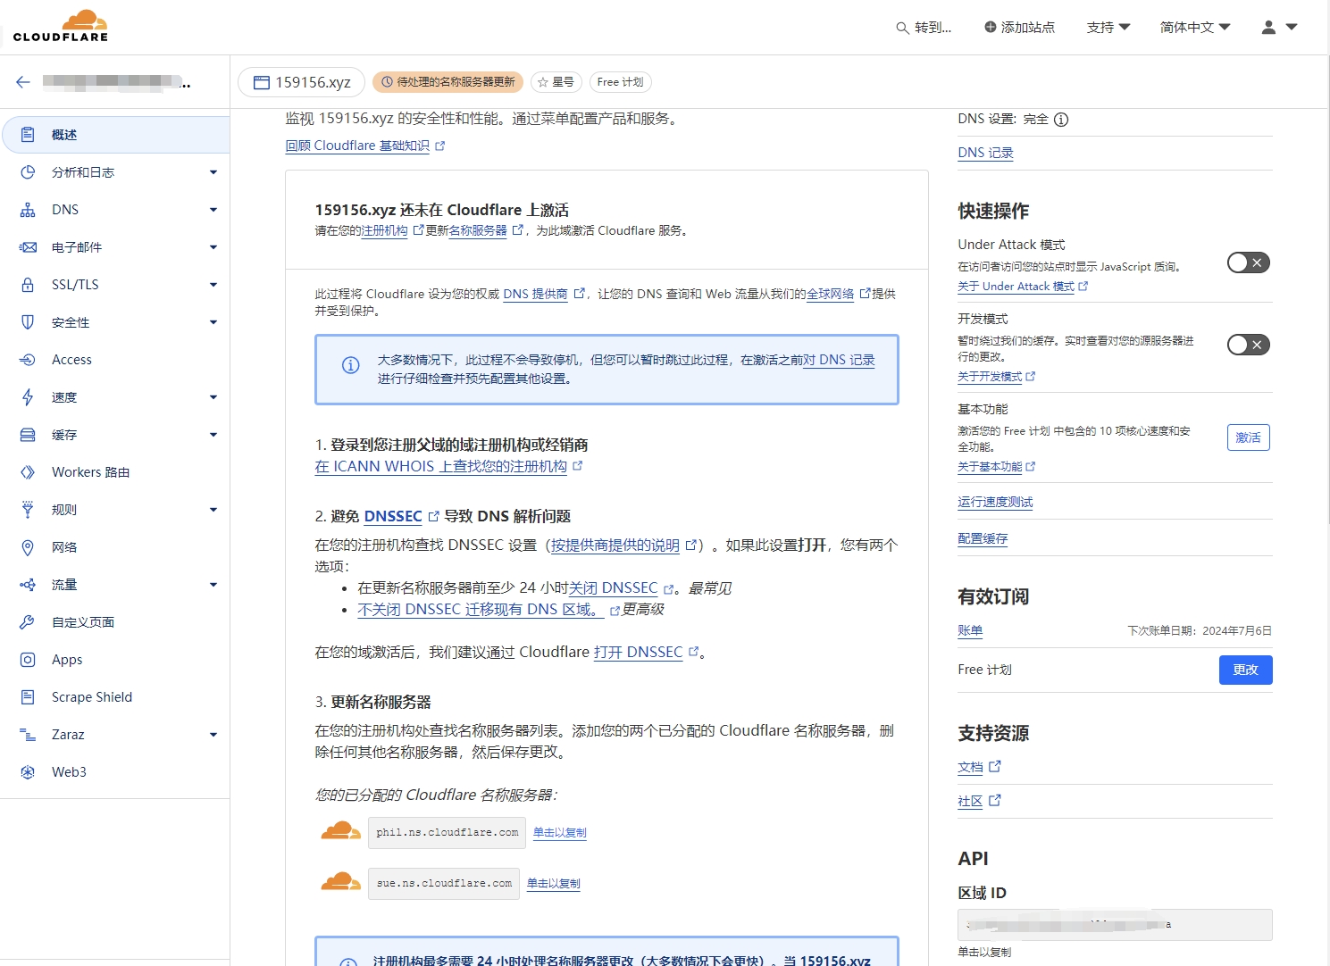Open the 文档 support link
This screenshot has height=966, width=1330.
click(x=979, y=767)
